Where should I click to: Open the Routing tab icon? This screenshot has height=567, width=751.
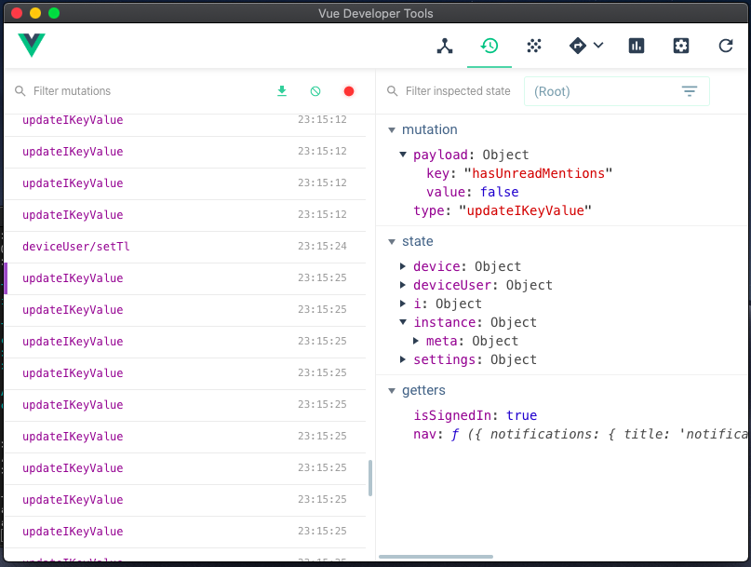pyautogui.click(x=578, y=46)
